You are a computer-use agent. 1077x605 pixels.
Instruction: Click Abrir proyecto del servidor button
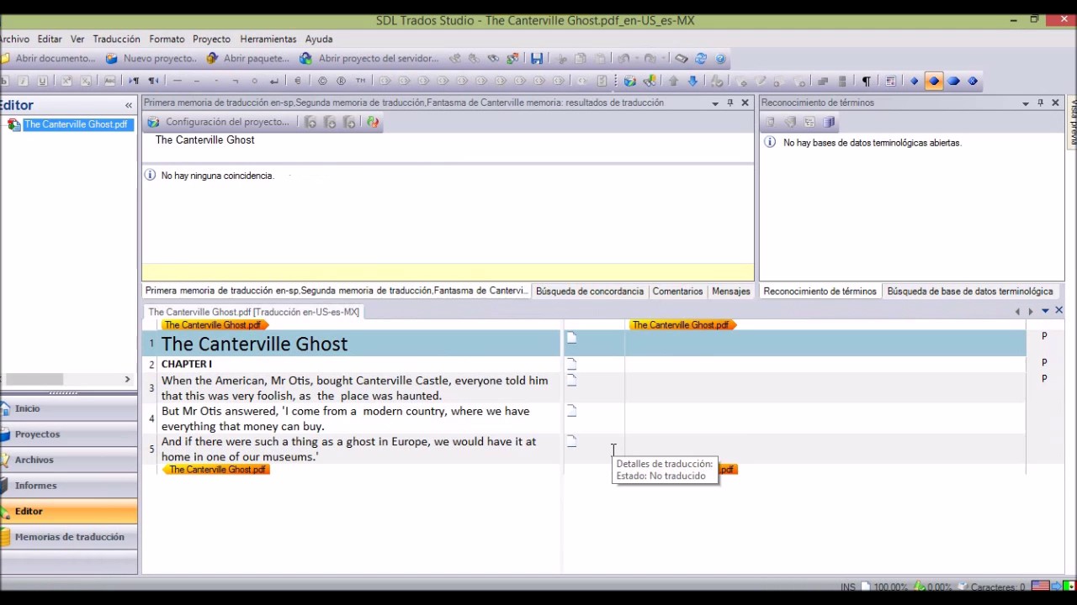click(369, 59)
